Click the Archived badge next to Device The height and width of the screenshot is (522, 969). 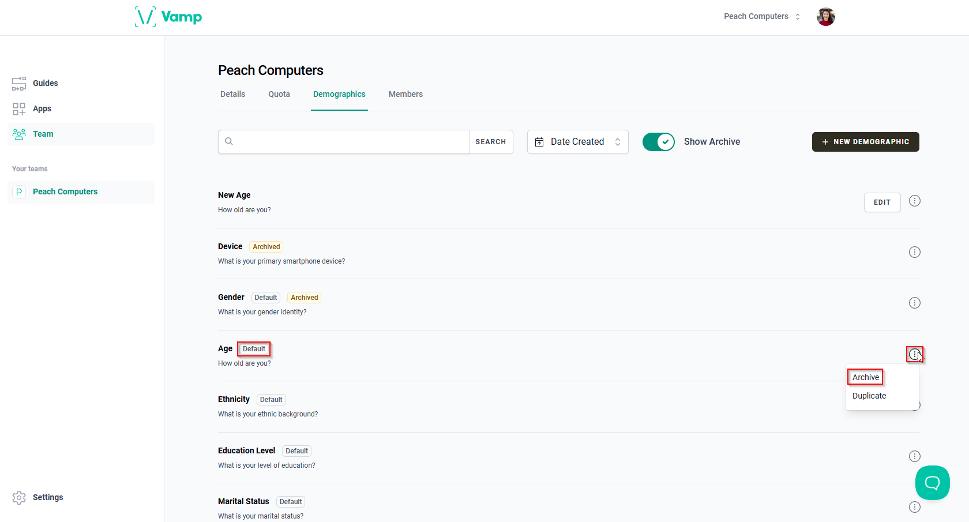pos(266,247)
